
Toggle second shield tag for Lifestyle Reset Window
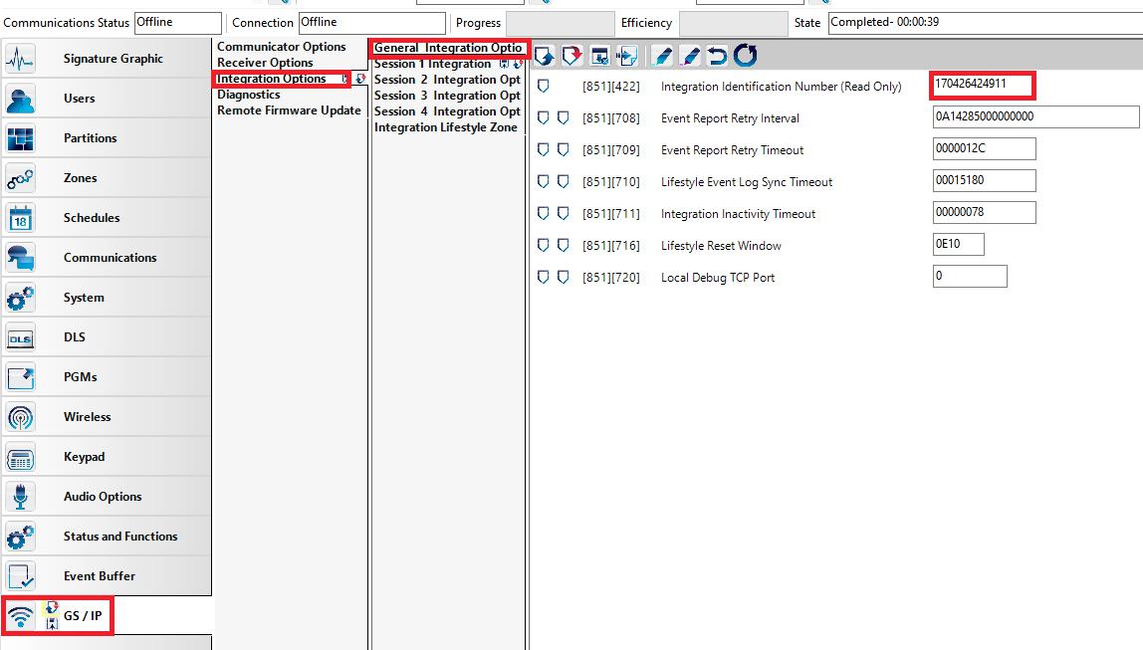pyautogui.click(x=563, y=246)
